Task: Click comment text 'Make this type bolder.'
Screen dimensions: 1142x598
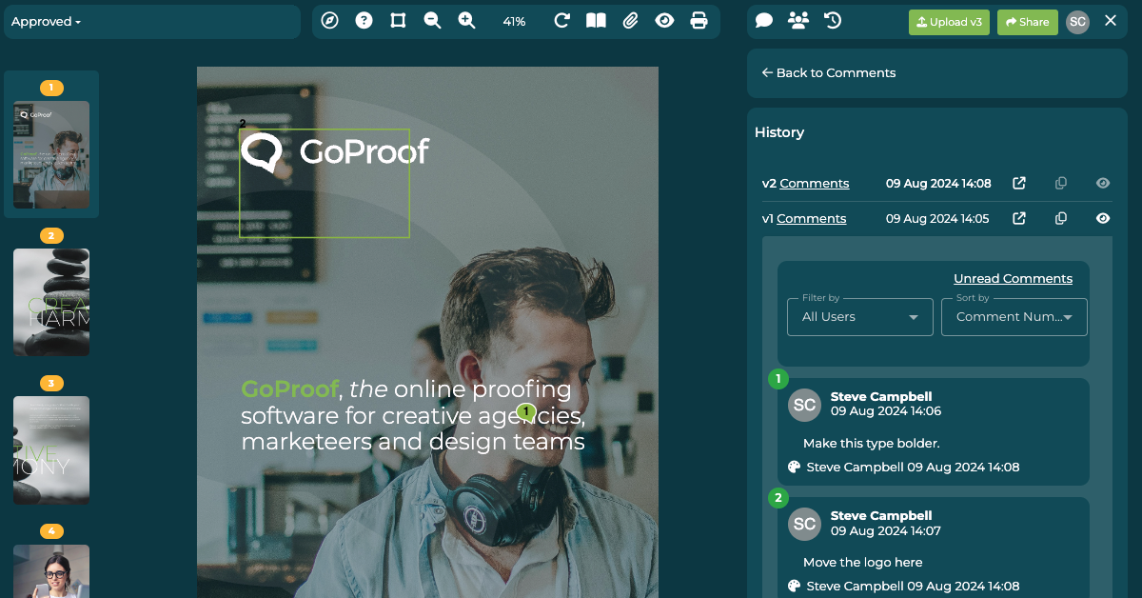Action: pos(871,443)
